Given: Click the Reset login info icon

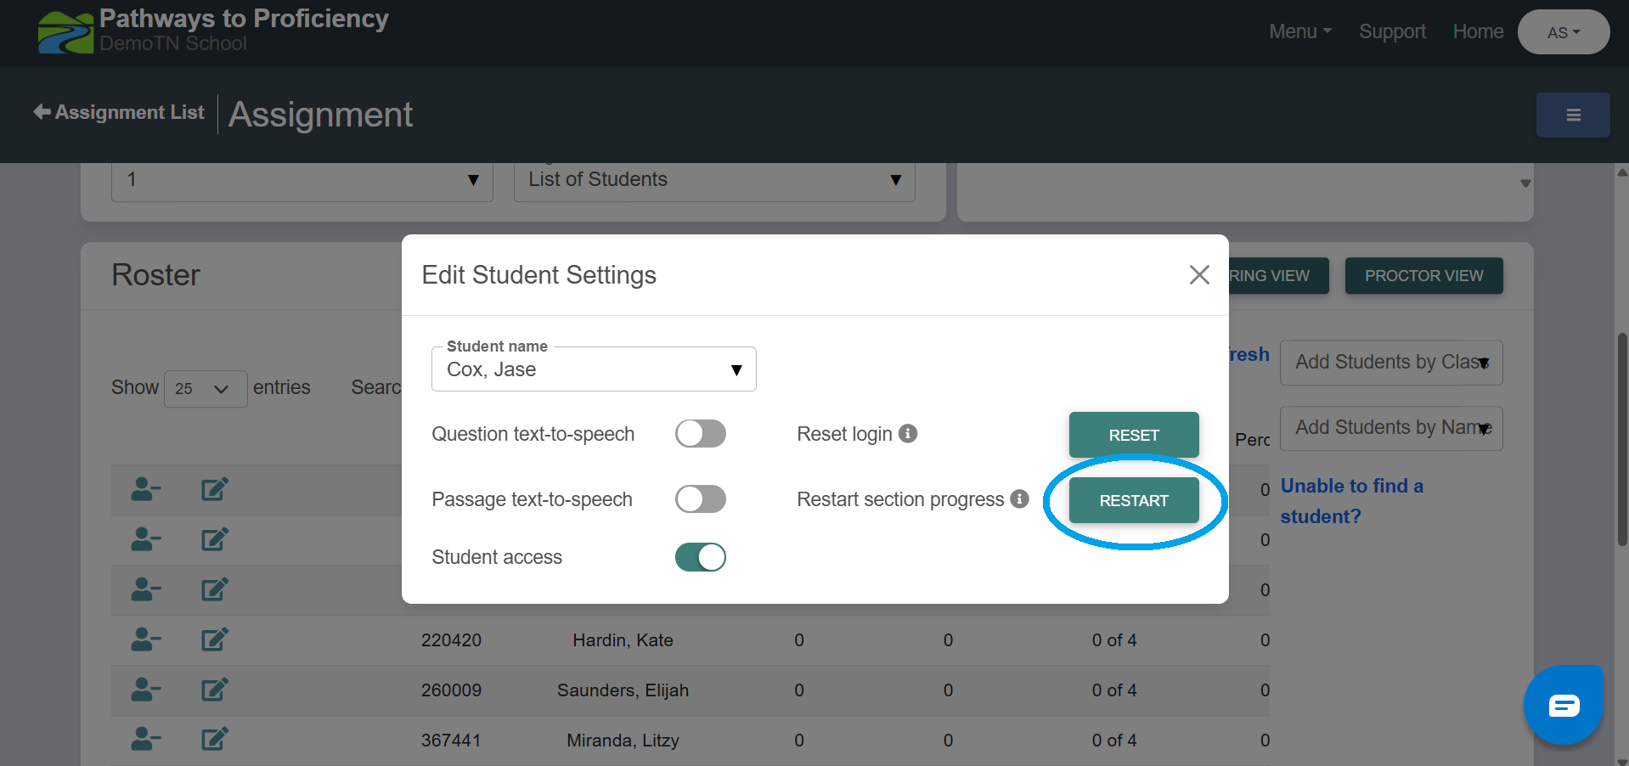Looking at the screenshot, I should click(908, 434).
